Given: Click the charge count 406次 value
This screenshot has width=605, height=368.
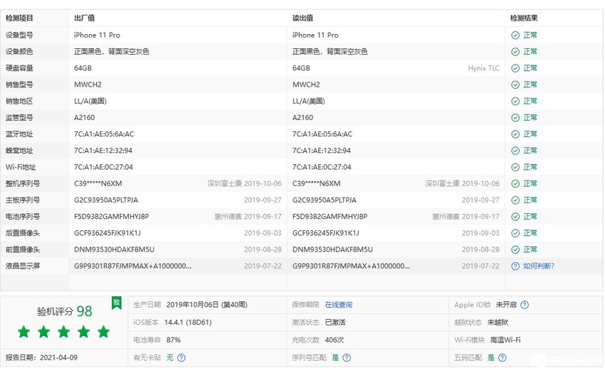Looking at the screenshot, I should point(334,340).
